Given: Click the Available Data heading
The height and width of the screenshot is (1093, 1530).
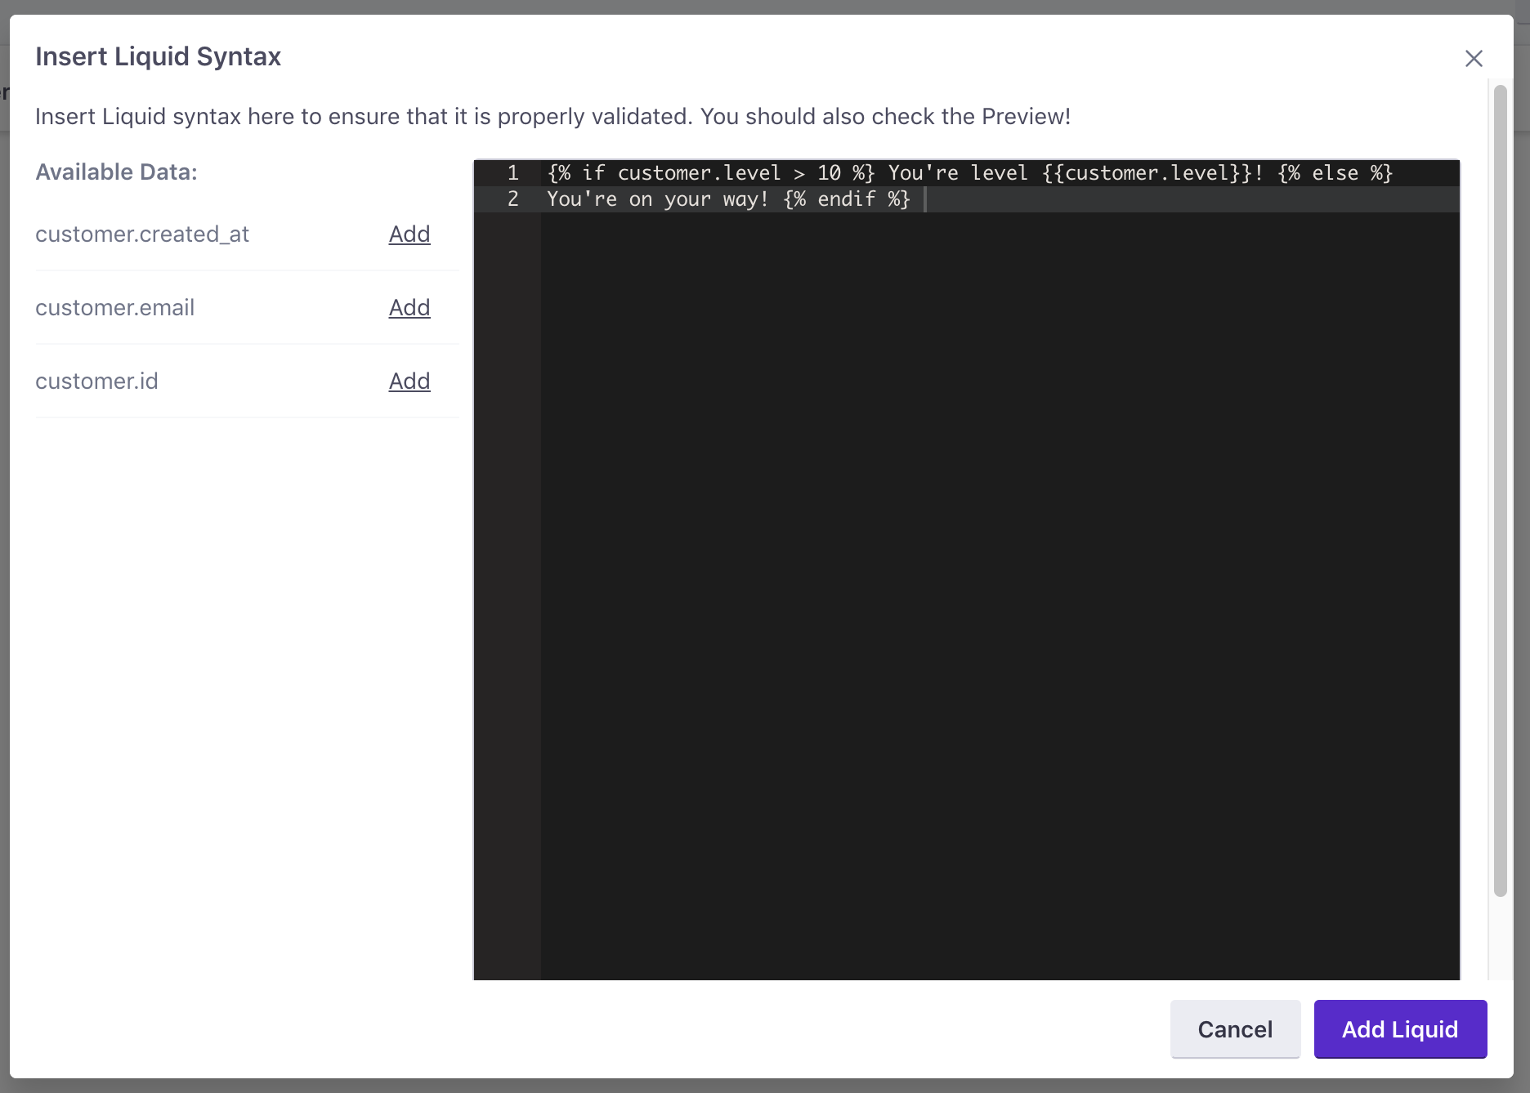Looking at the screenshot, I should click(x=116, y=172).
